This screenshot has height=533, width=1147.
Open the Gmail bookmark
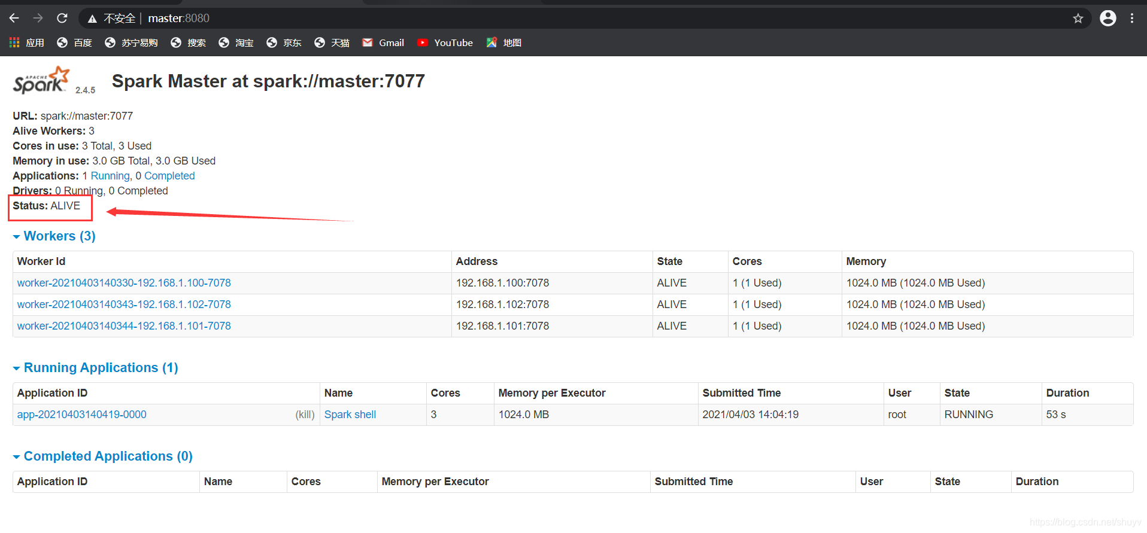coord(383,42)
